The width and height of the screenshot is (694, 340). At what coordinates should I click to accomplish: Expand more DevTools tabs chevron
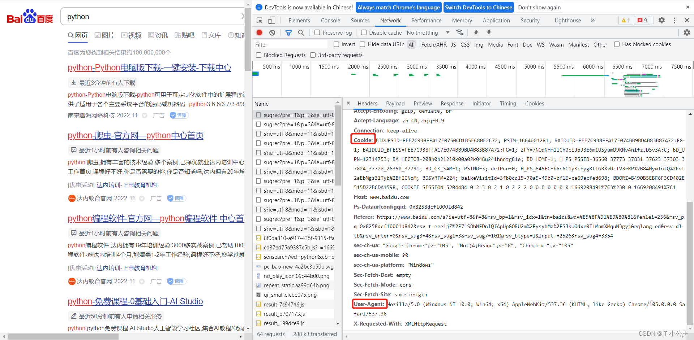592,21
